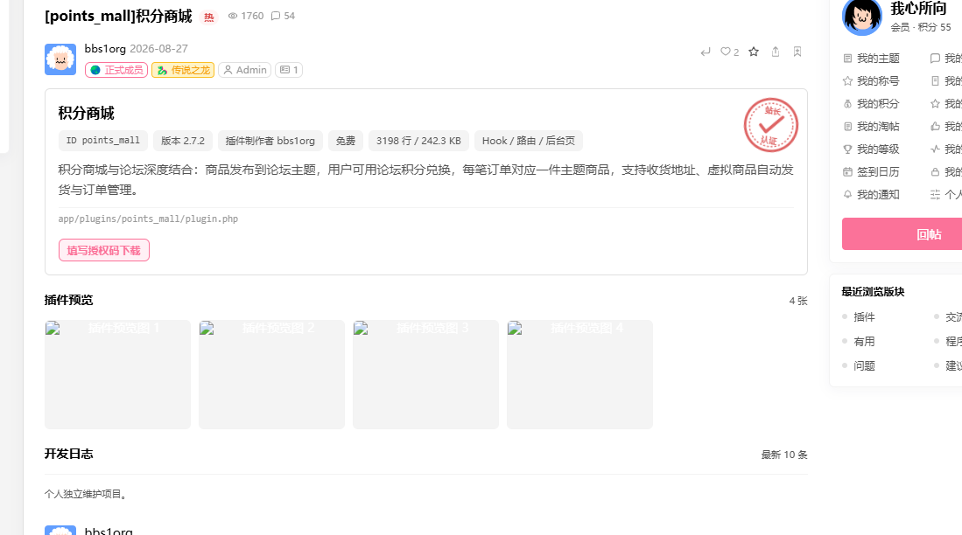962x535 pixels.
Task: Click the 站长认证 verified stamp
Action: pyautogui.click(x=770, y=125)
